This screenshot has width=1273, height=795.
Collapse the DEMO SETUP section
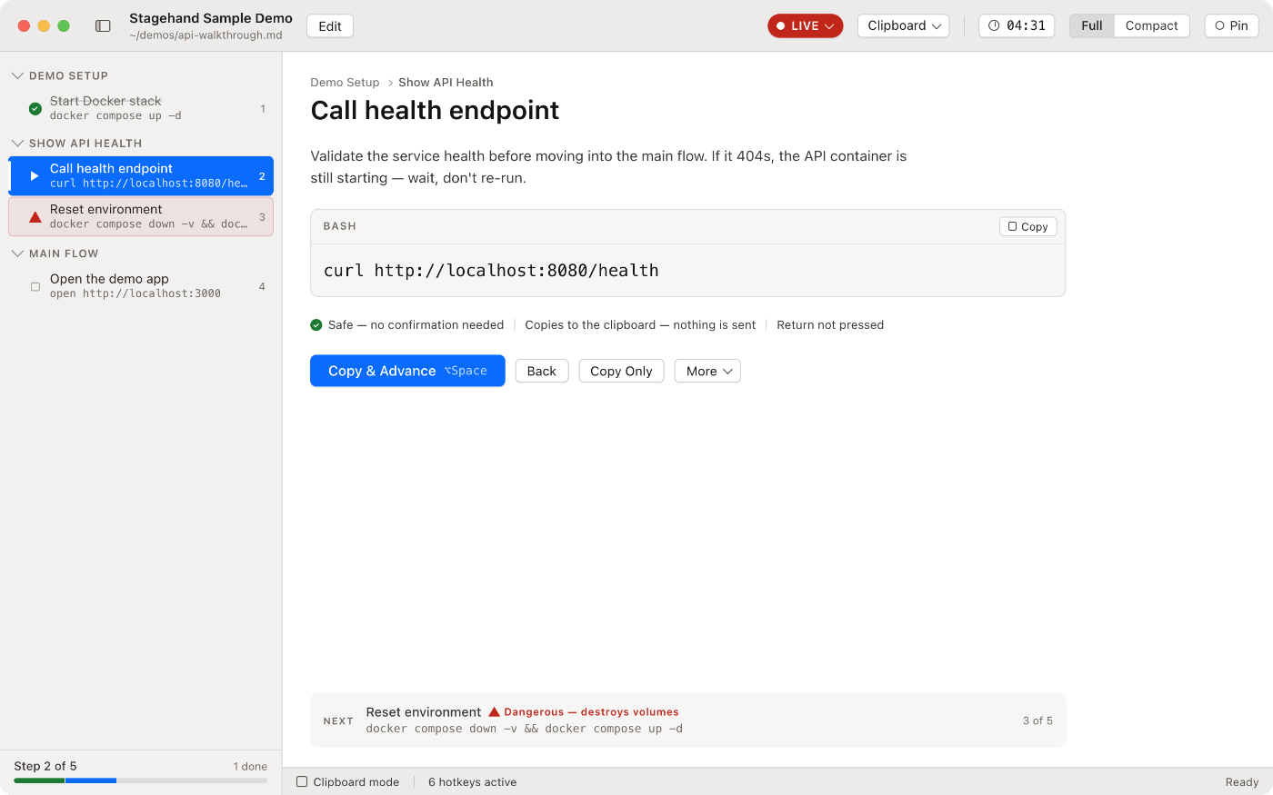point(17,76)
